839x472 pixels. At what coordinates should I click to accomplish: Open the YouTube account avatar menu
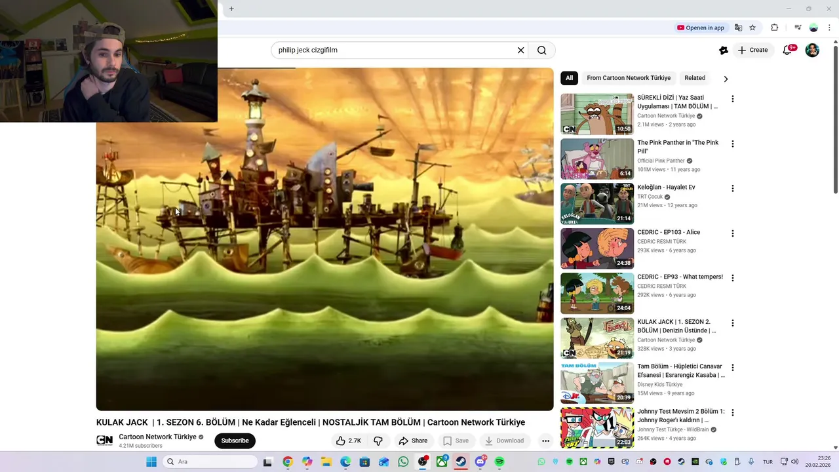pos(812,50)
